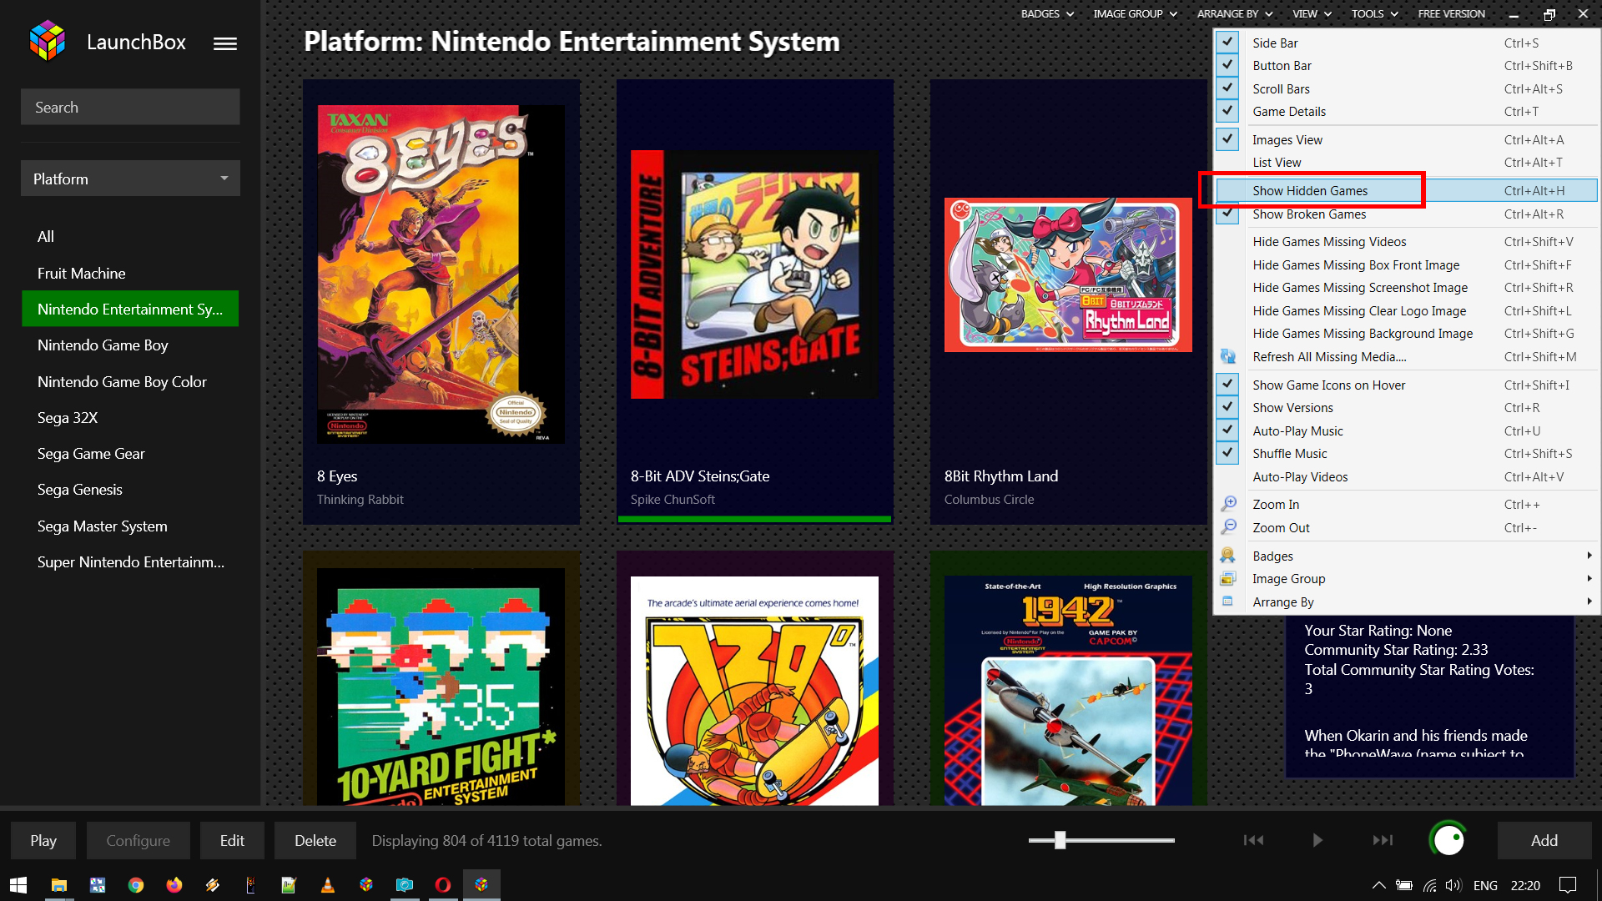Open green notepad chart app in taskbar
The image size is (1602, 901).
click(289, 885)
